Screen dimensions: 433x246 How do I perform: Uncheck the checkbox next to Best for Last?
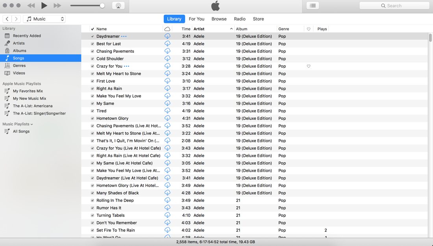(93, 43)
